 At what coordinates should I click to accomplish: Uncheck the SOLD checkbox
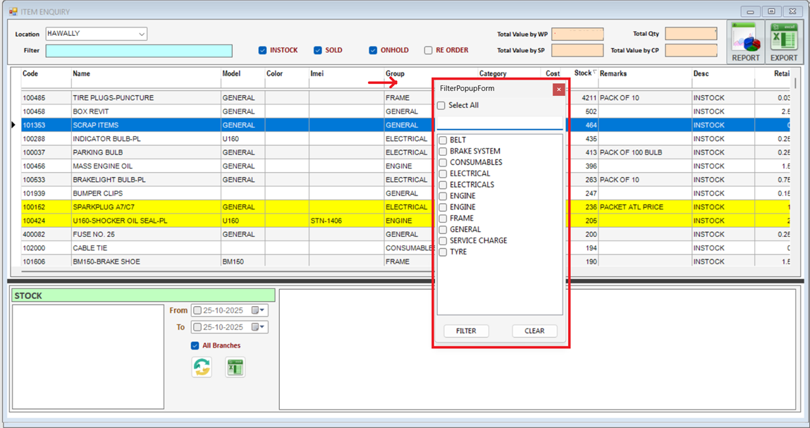[x=319, y=50]
